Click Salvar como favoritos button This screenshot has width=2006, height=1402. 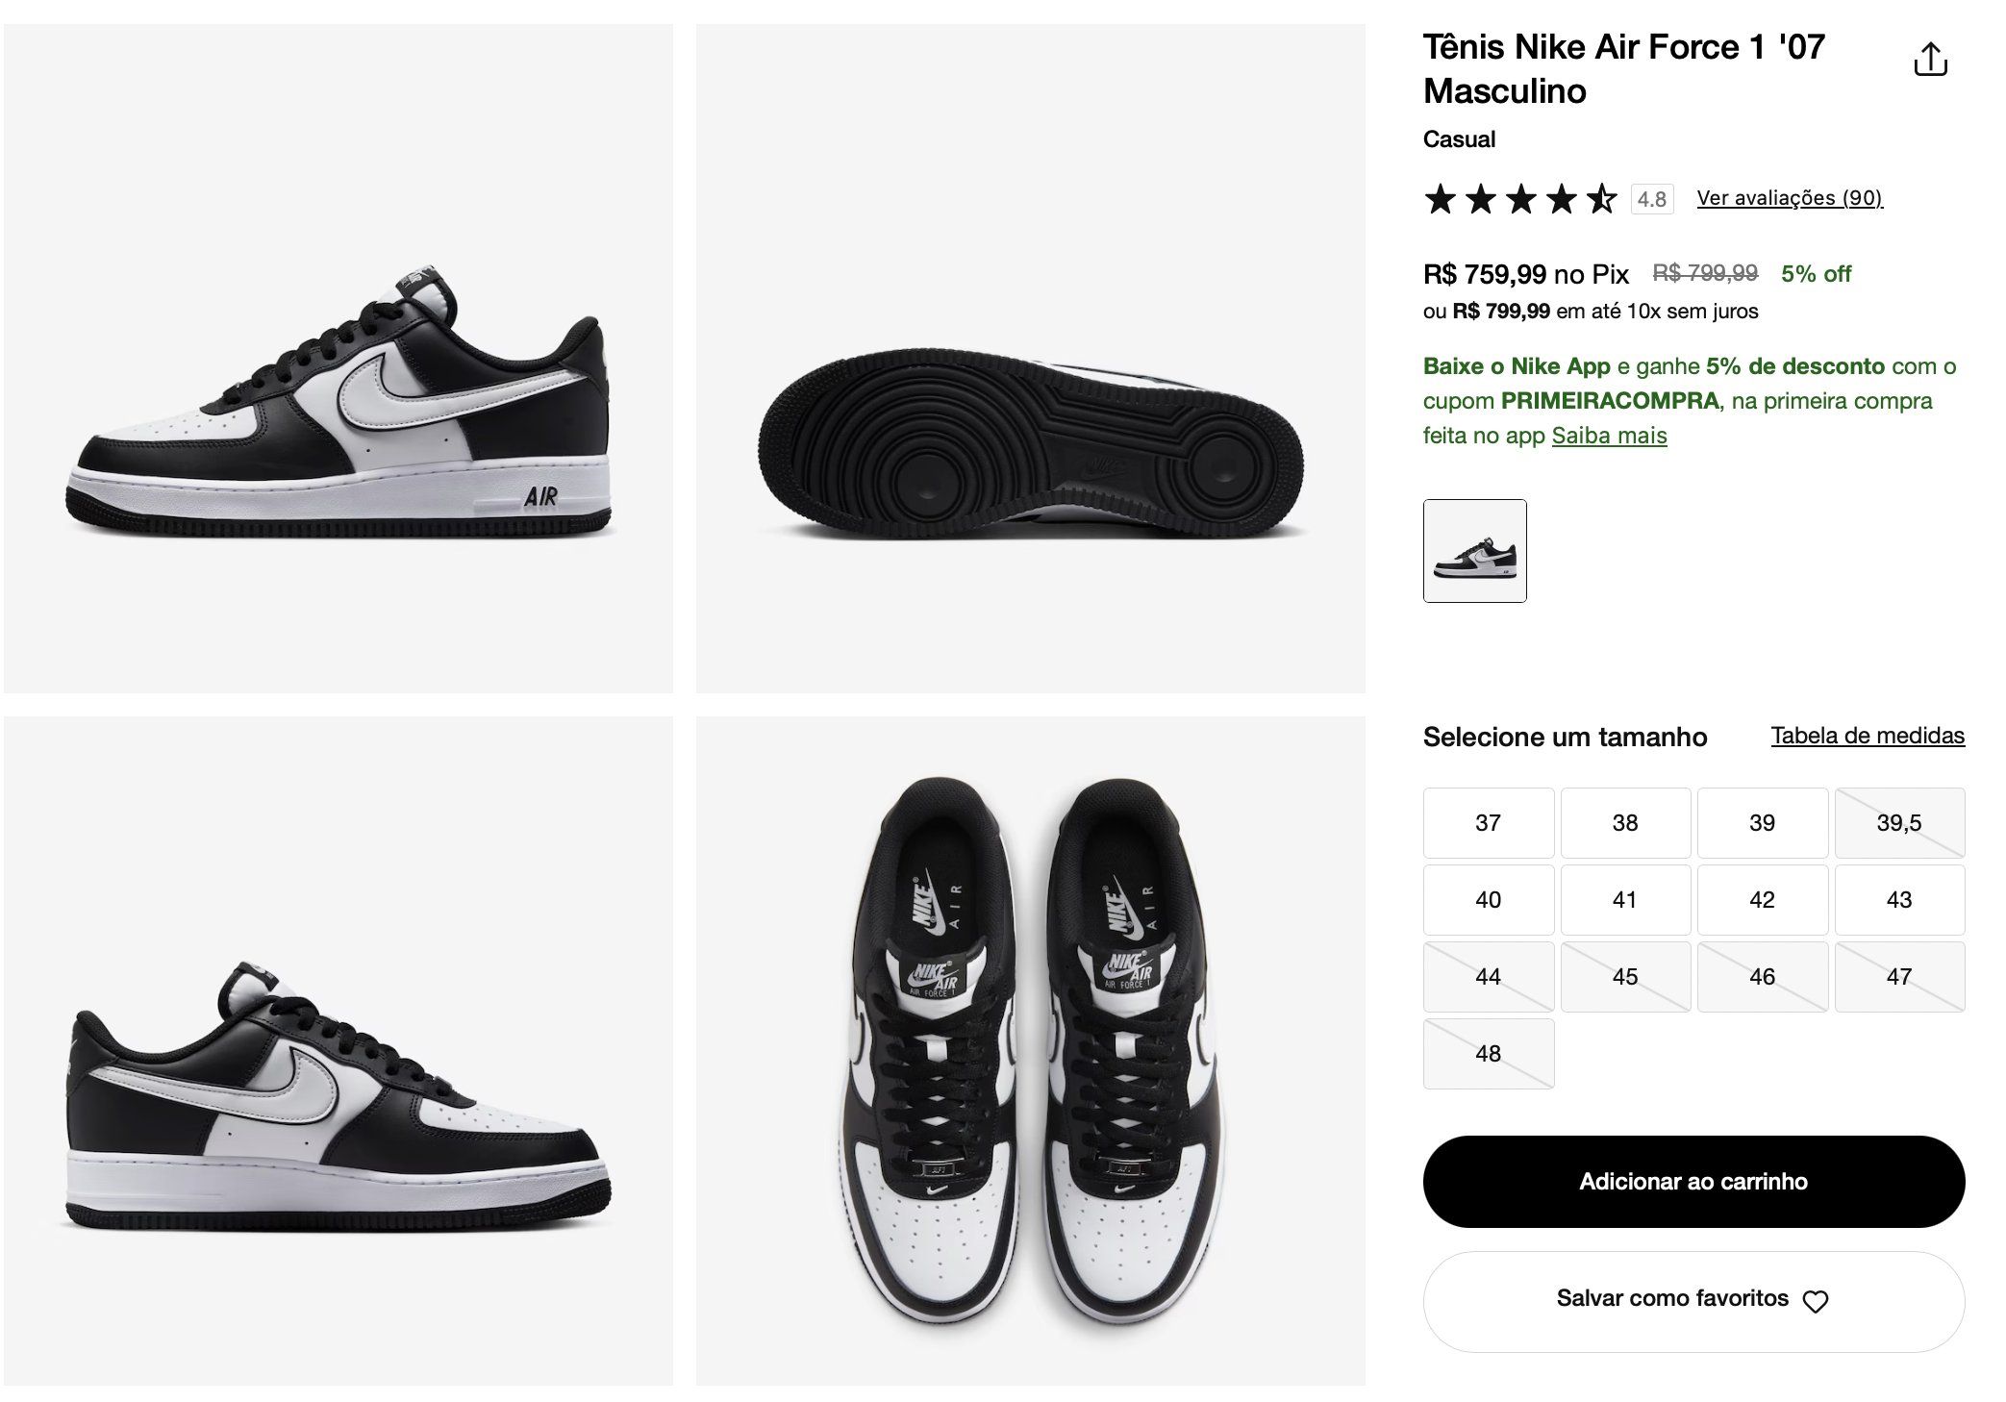pos(1693,1301)
